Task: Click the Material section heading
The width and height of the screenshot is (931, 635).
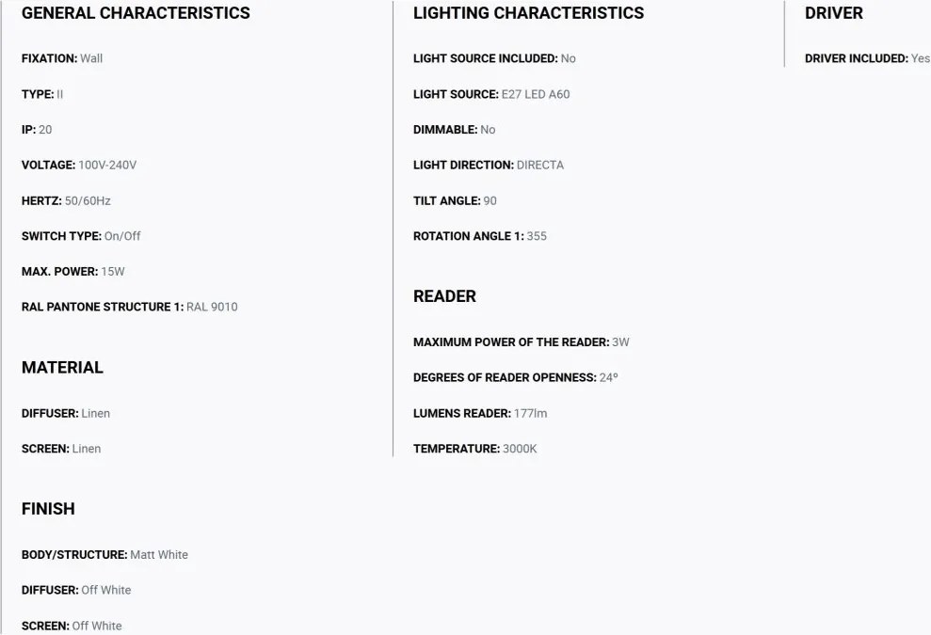Action: click(62, 367)
